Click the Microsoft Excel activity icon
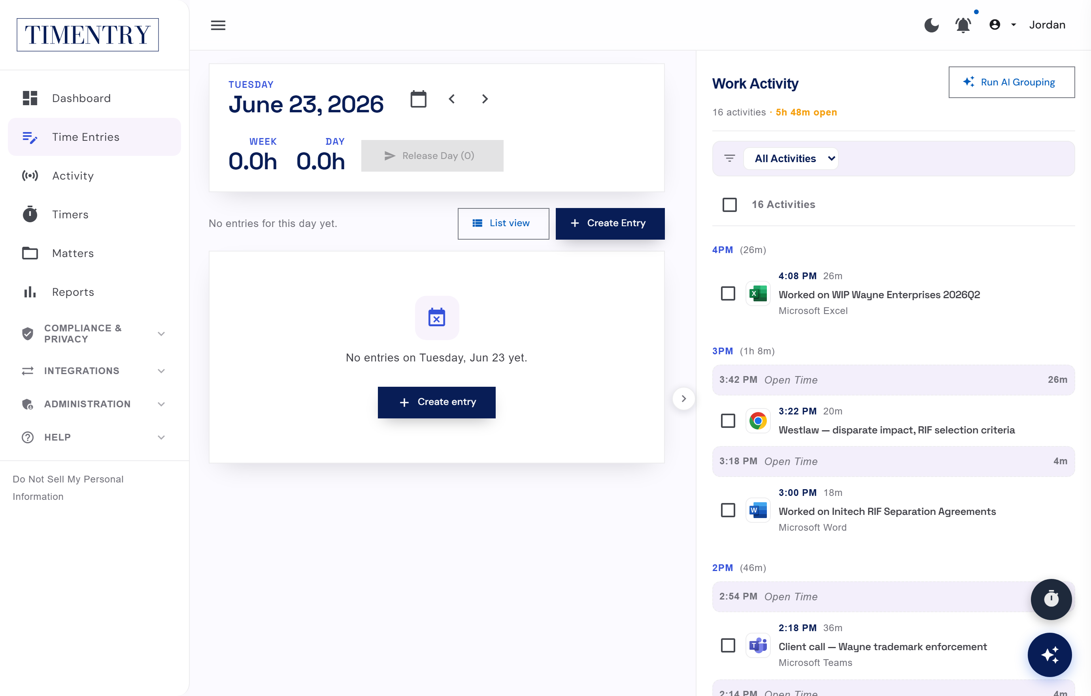This screenshot has height=696, width=1091. [758, 293]
